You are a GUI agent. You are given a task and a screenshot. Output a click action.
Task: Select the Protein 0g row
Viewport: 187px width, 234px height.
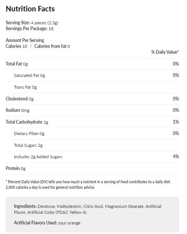(x=92, y=169)
